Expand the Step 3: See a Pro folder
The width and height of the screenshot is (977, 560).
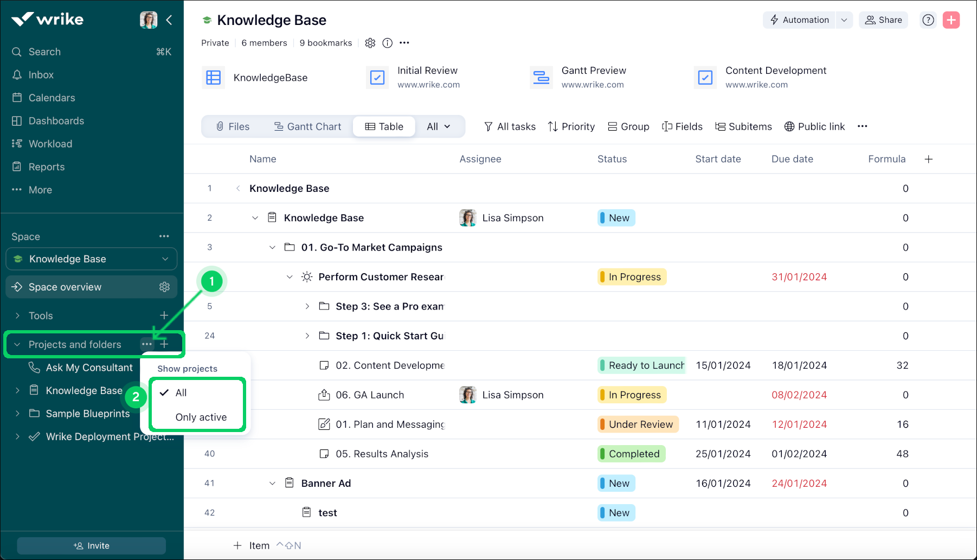coord(307,306)
